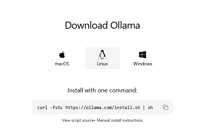Viewport: 203px width, 134px height.
Task: Click empty space inside command box before copy icon
Action: point(158,108)
